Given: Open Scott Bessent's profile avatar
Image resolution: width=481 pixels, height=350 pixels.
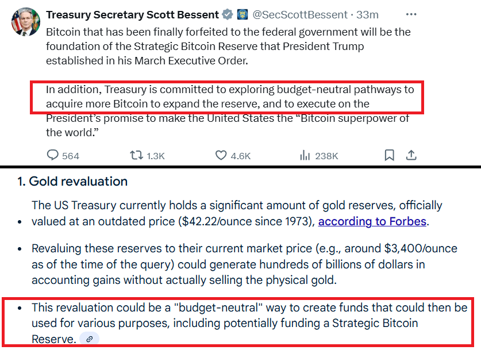Looking at the screenshot, I should (x=26, y=22).
